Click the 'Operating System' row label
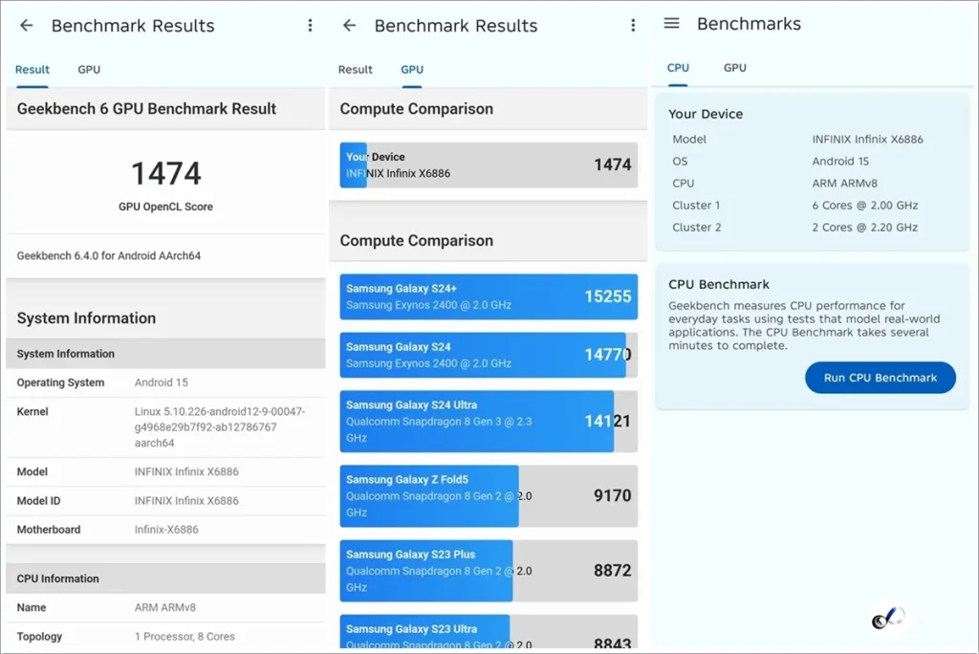Screen dimensions: 979x654 (x=60, y=382)
